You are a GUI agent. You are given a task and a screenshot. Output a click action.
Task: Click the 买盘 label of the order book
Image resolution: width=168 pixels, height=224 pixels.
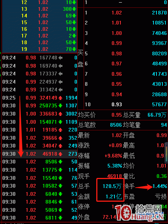[x=81, y=59]
